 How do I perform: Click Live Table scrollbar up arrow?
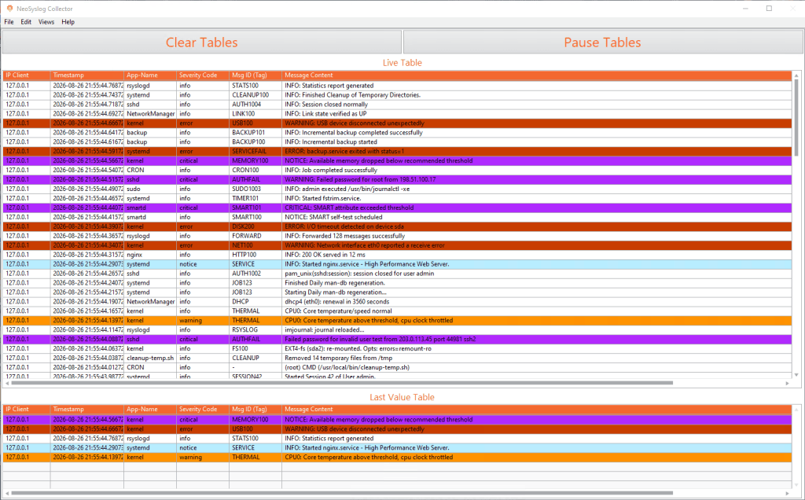pos(796,75)
